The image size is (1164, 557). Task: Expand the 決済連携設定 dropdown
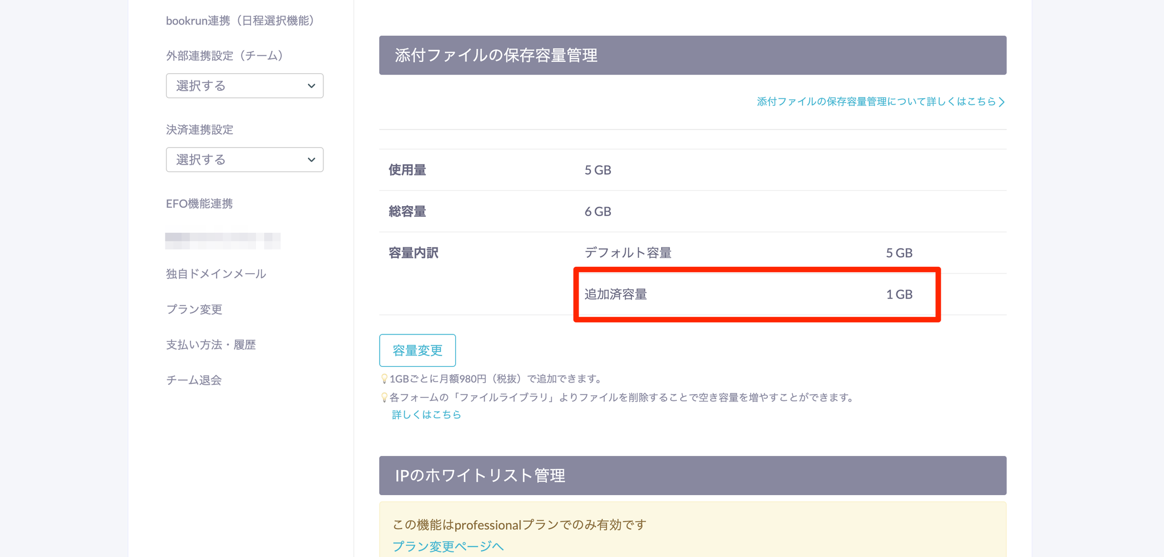pos(244,160)
